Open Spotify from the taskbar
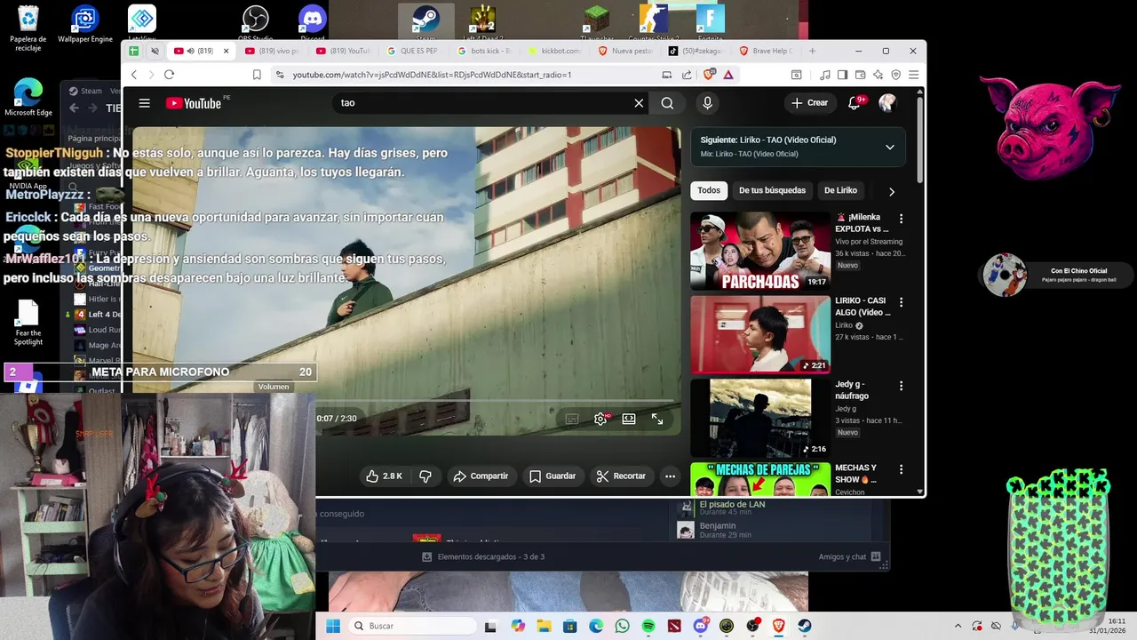Screen dimensions: 1137x640 pyautogui.click(x=648, y=626)
